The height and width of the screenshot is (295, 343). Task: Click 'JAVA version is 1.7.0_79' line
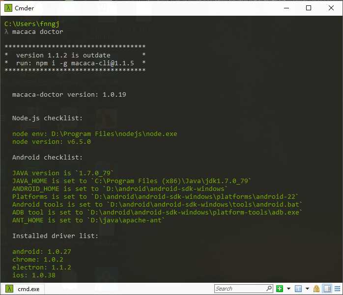coord(63,173)
